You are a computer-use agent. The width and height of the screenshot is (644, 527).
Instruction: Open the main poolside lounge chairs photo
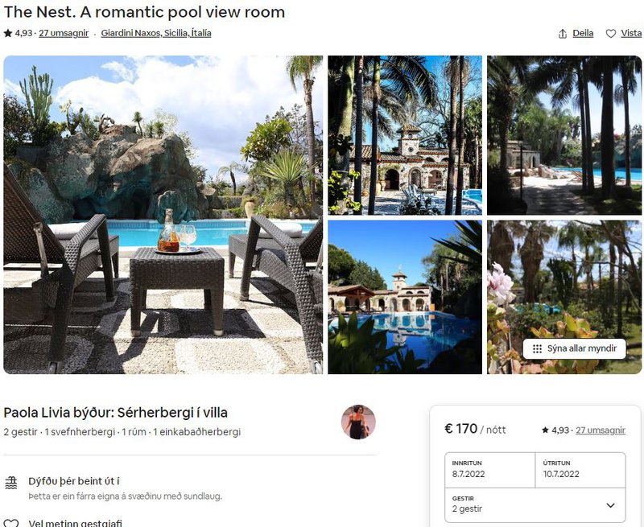pyautogui.click(x=163, y=215)
